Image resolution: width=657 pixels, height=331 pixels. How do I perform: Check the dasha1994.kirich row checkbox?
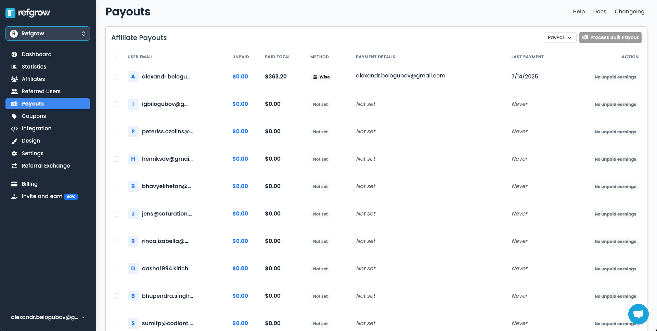117,269
